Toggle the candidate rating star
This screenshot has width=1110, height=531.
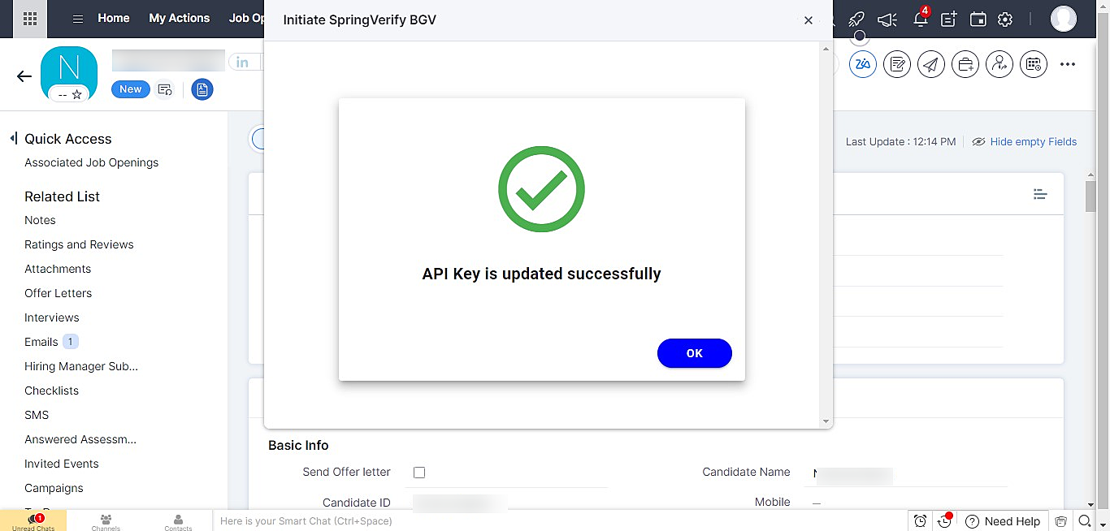[77, 95]
